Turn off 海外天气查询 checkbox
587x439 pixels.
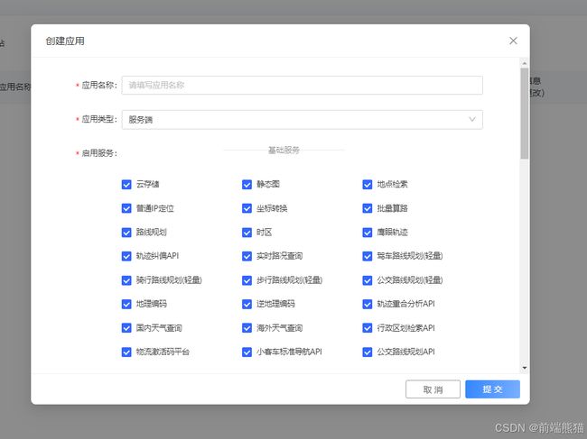(x=247, y=328)
